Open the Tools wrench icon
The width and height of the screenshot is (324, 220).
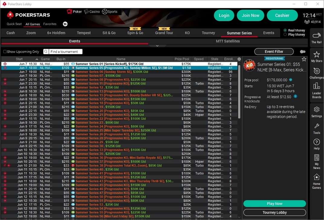[x=316, y=128]
